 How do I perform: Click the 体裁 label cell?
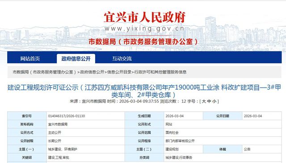(223, 149)
